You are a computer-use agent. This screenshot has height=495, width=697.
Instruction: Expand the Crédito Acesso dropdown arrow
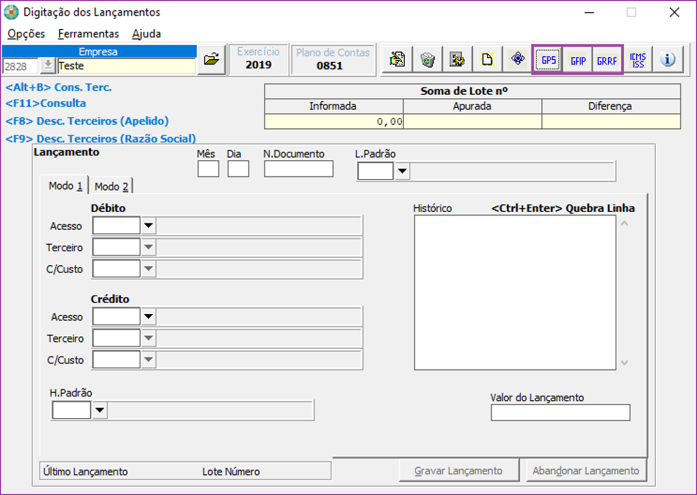coord(148,316)
